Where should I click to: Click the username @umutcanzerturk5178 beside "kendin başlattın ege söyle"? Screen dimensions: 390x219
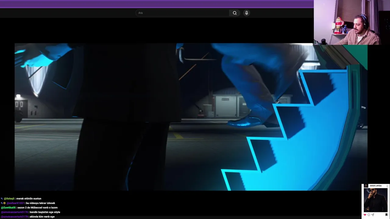[x=14, y=212]
